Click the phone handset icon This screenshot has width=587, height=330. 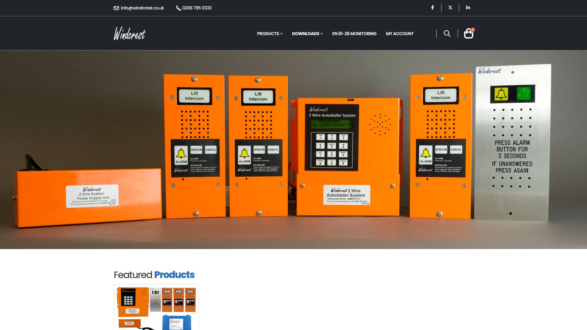(179, 8)
